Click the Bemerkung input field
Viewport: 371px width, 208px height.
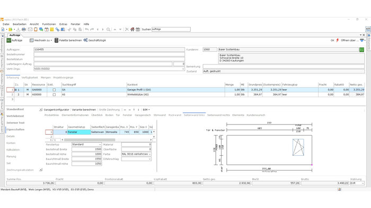coord(284,67)
